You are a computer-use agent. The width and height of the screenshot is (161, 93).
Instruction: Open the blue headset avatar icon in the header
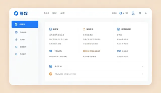click(x=133, y=13)
